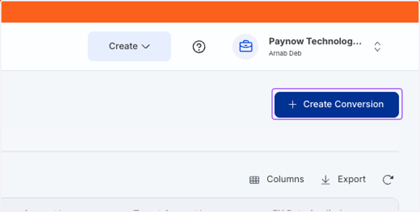Open the Create dropdown menu
This screenshot has width=420, height=212.
(x=129, y=46)
